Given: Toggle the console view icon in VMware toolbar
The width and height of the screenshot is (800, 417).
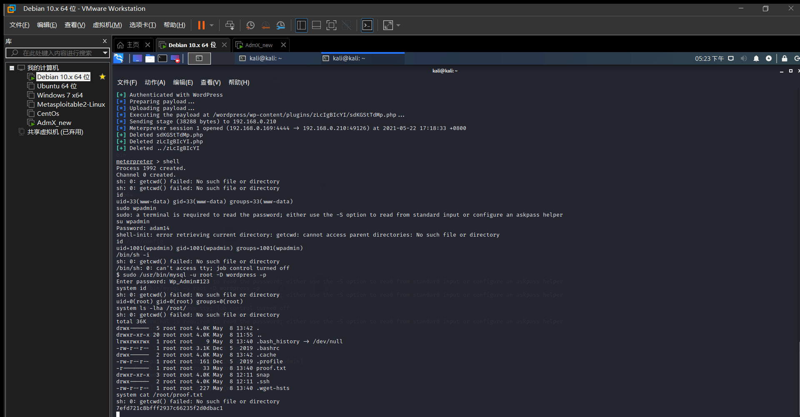Looking at the screenshot, I should tap(367, 25).
